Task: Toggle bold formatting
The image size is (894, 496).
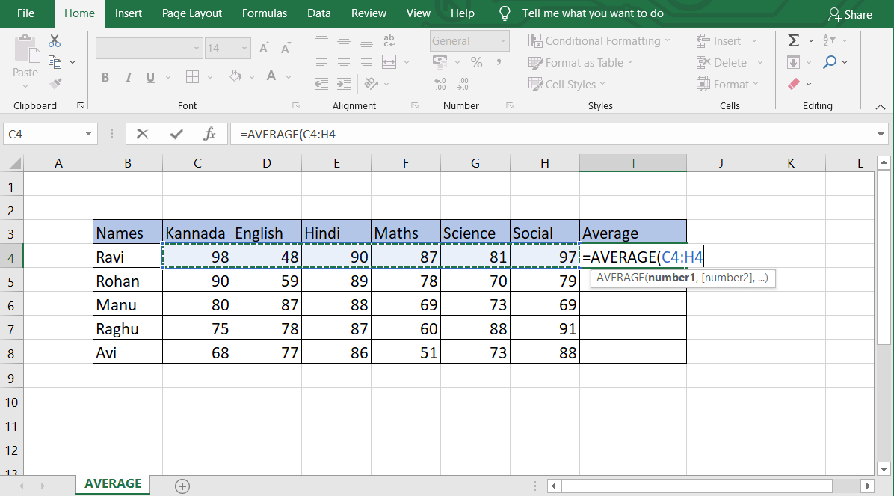Action: coord(105,77)
